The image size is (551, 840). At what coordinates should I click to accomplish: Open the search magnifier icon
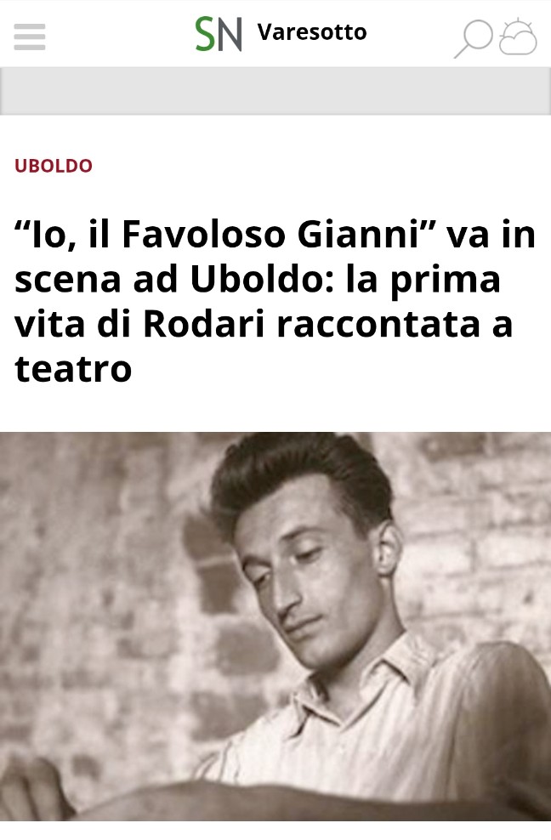(x=474, y=38)
